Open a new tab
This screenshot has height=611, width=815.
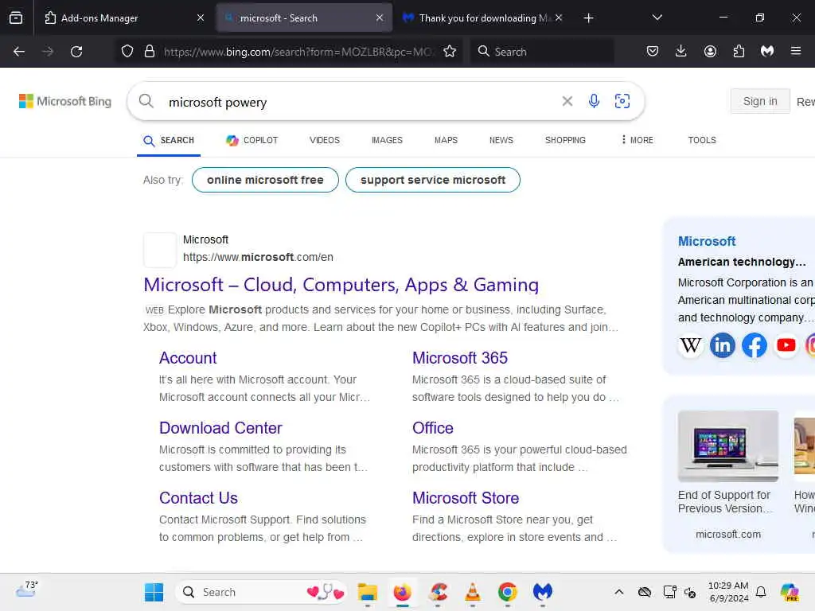tap(588, 18)
